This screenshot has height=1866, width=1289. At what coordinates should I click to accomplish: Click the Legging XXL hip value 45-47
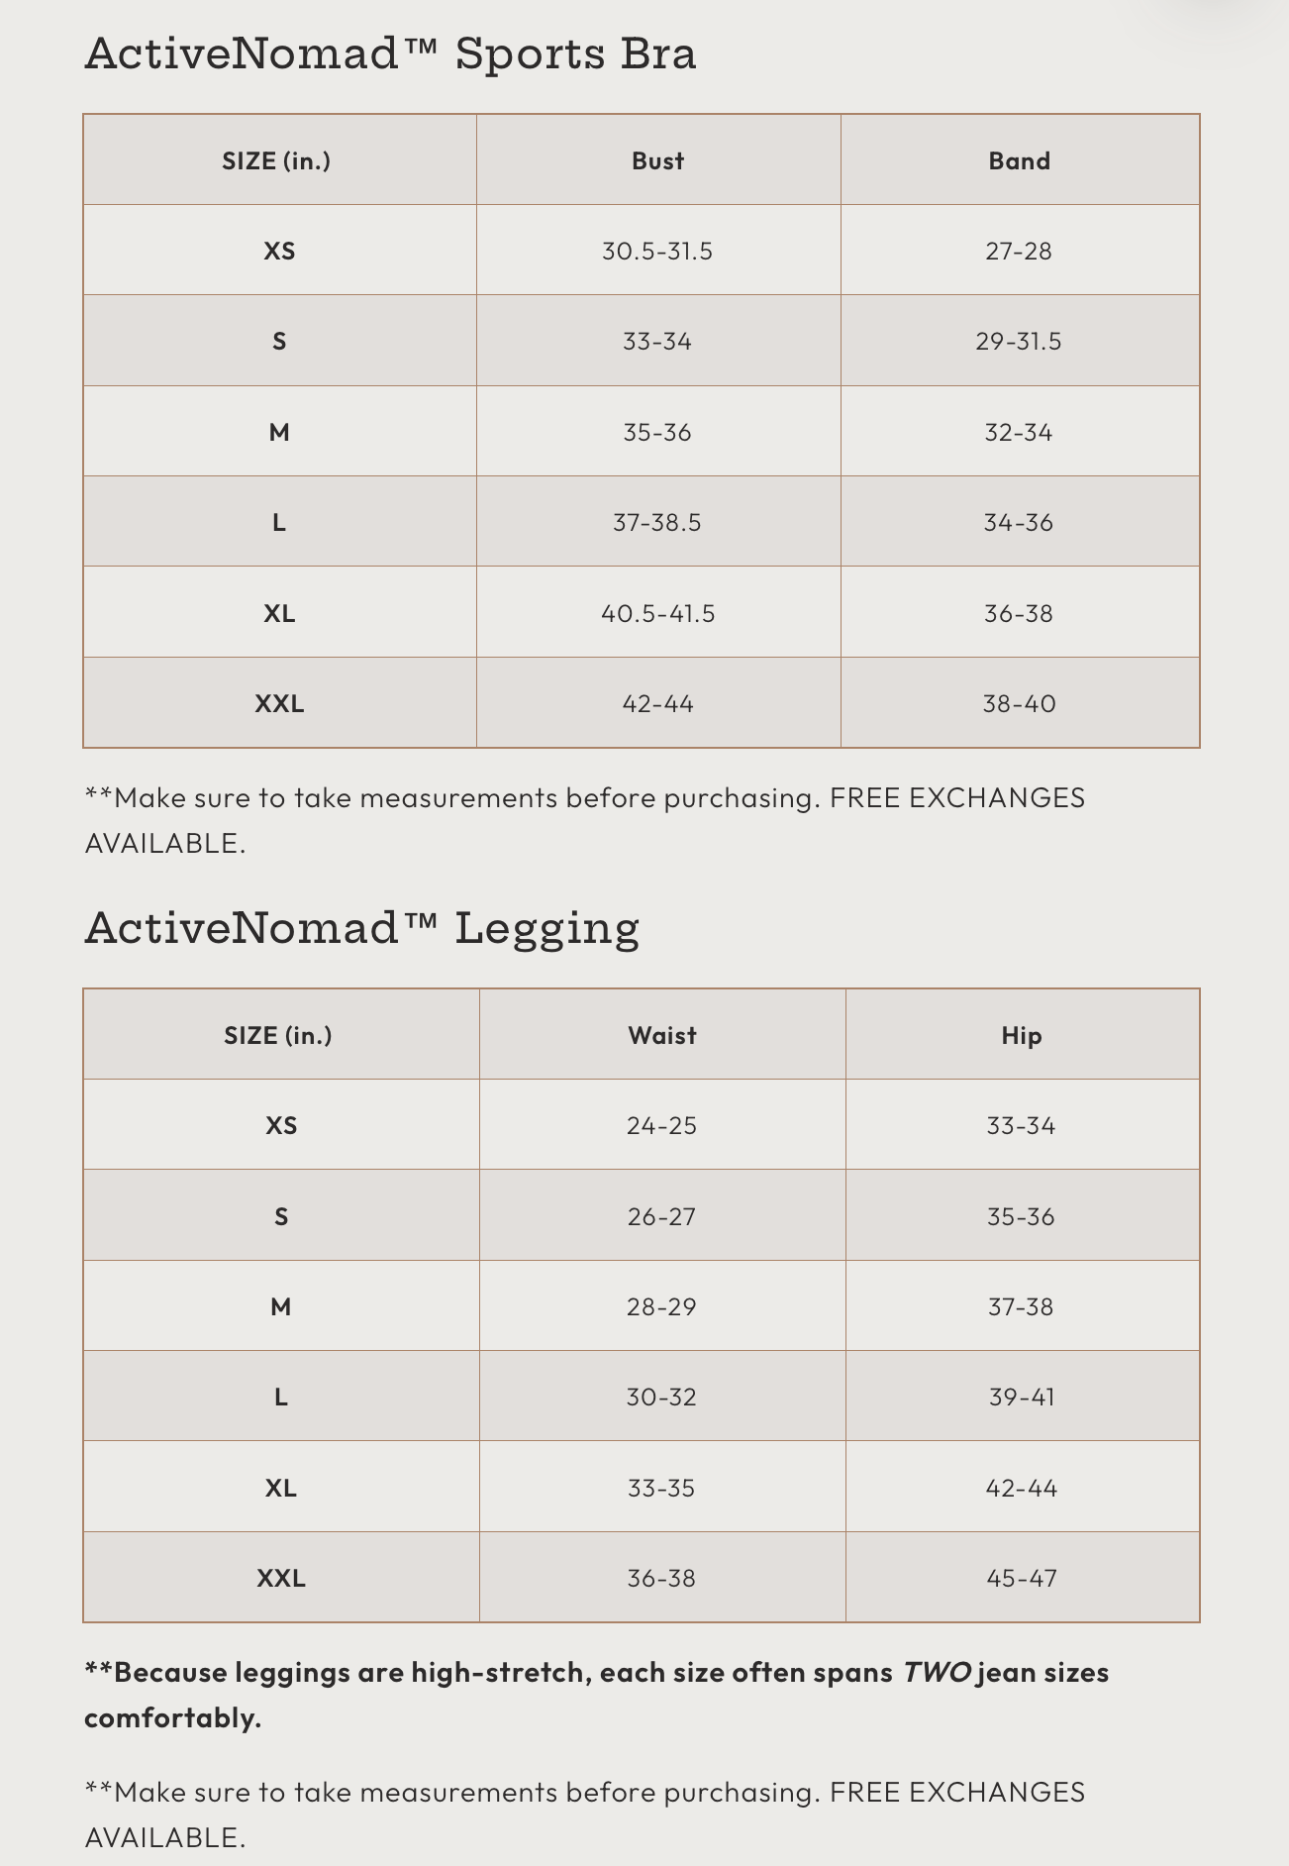click(1021, 1578)
